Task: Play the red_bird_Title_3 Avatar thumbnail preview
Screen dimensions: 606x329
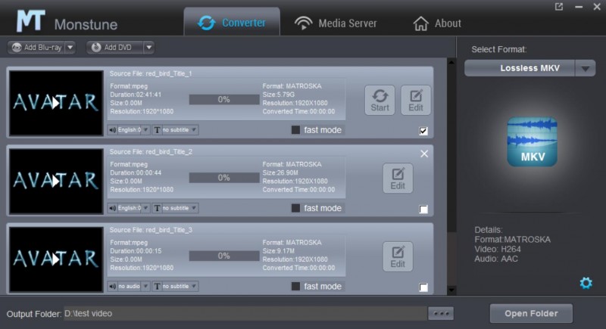Action: point(55,259)
